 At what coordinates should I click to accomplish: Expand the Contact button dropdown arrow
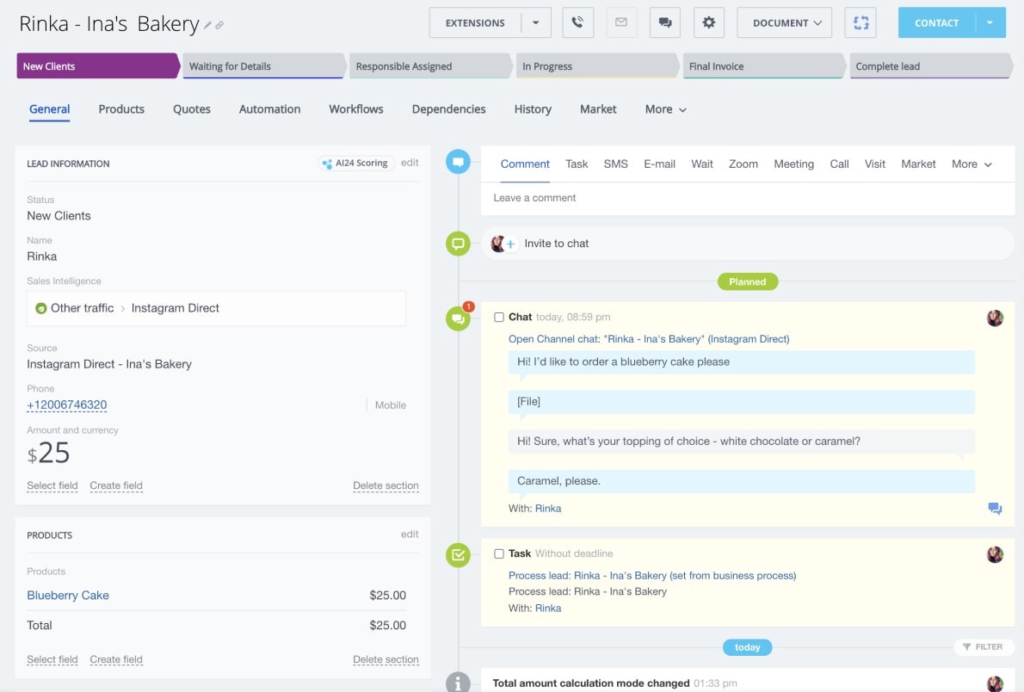pyautogui.click(x=990, y=23)
